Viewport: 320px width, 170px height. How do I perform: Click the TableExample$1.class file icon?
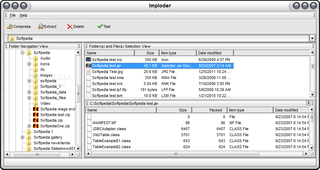[x=89, y=141]
